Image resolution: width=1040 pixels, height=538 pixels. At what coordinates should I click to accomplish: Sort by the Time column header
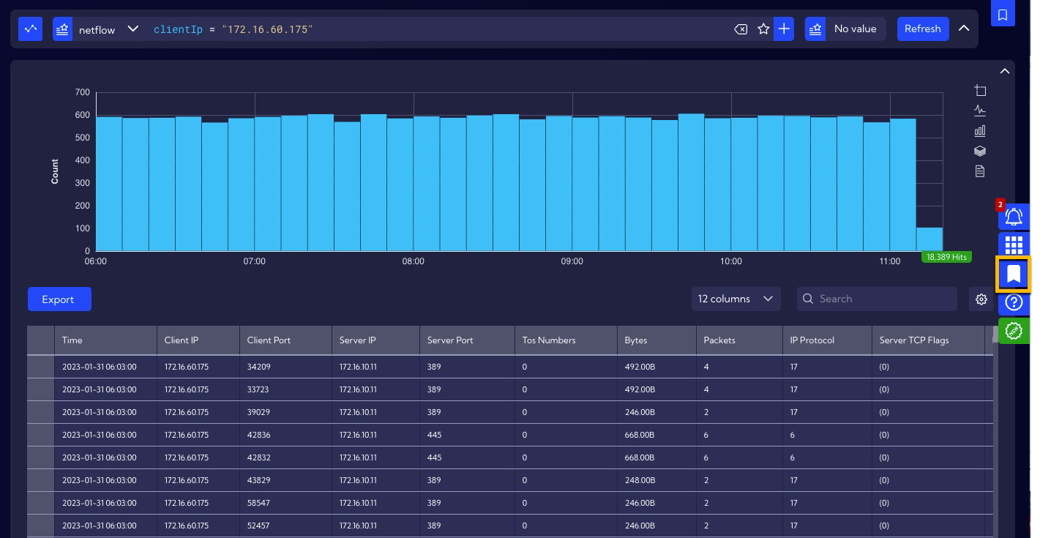pyautogui.click(x=105, y=340)
